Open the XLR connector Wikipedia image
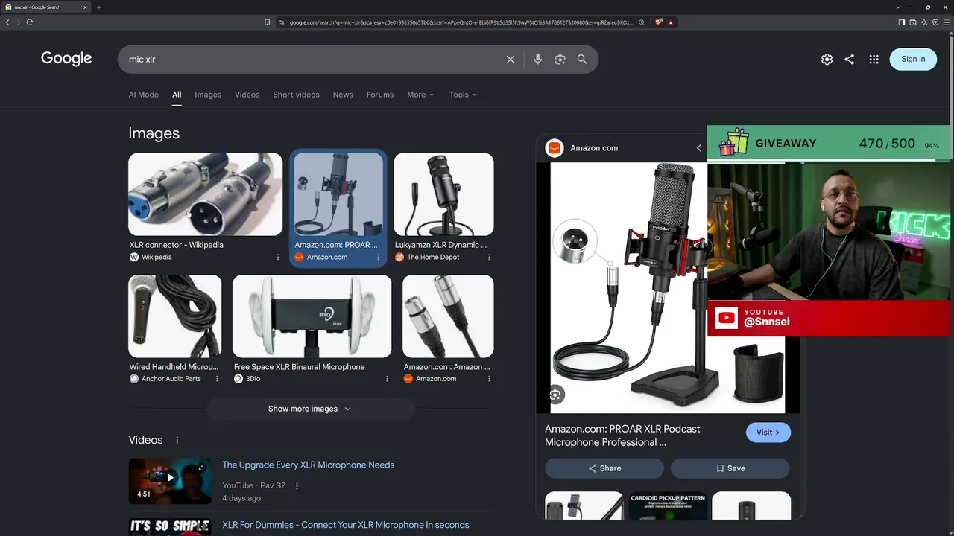 point(205,194)
